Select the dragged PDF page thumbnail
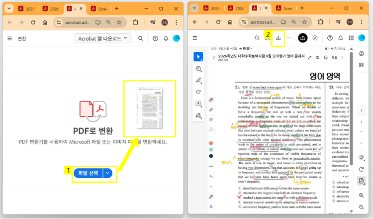Viewport: 373px width, 219px height. click(150, 109)
